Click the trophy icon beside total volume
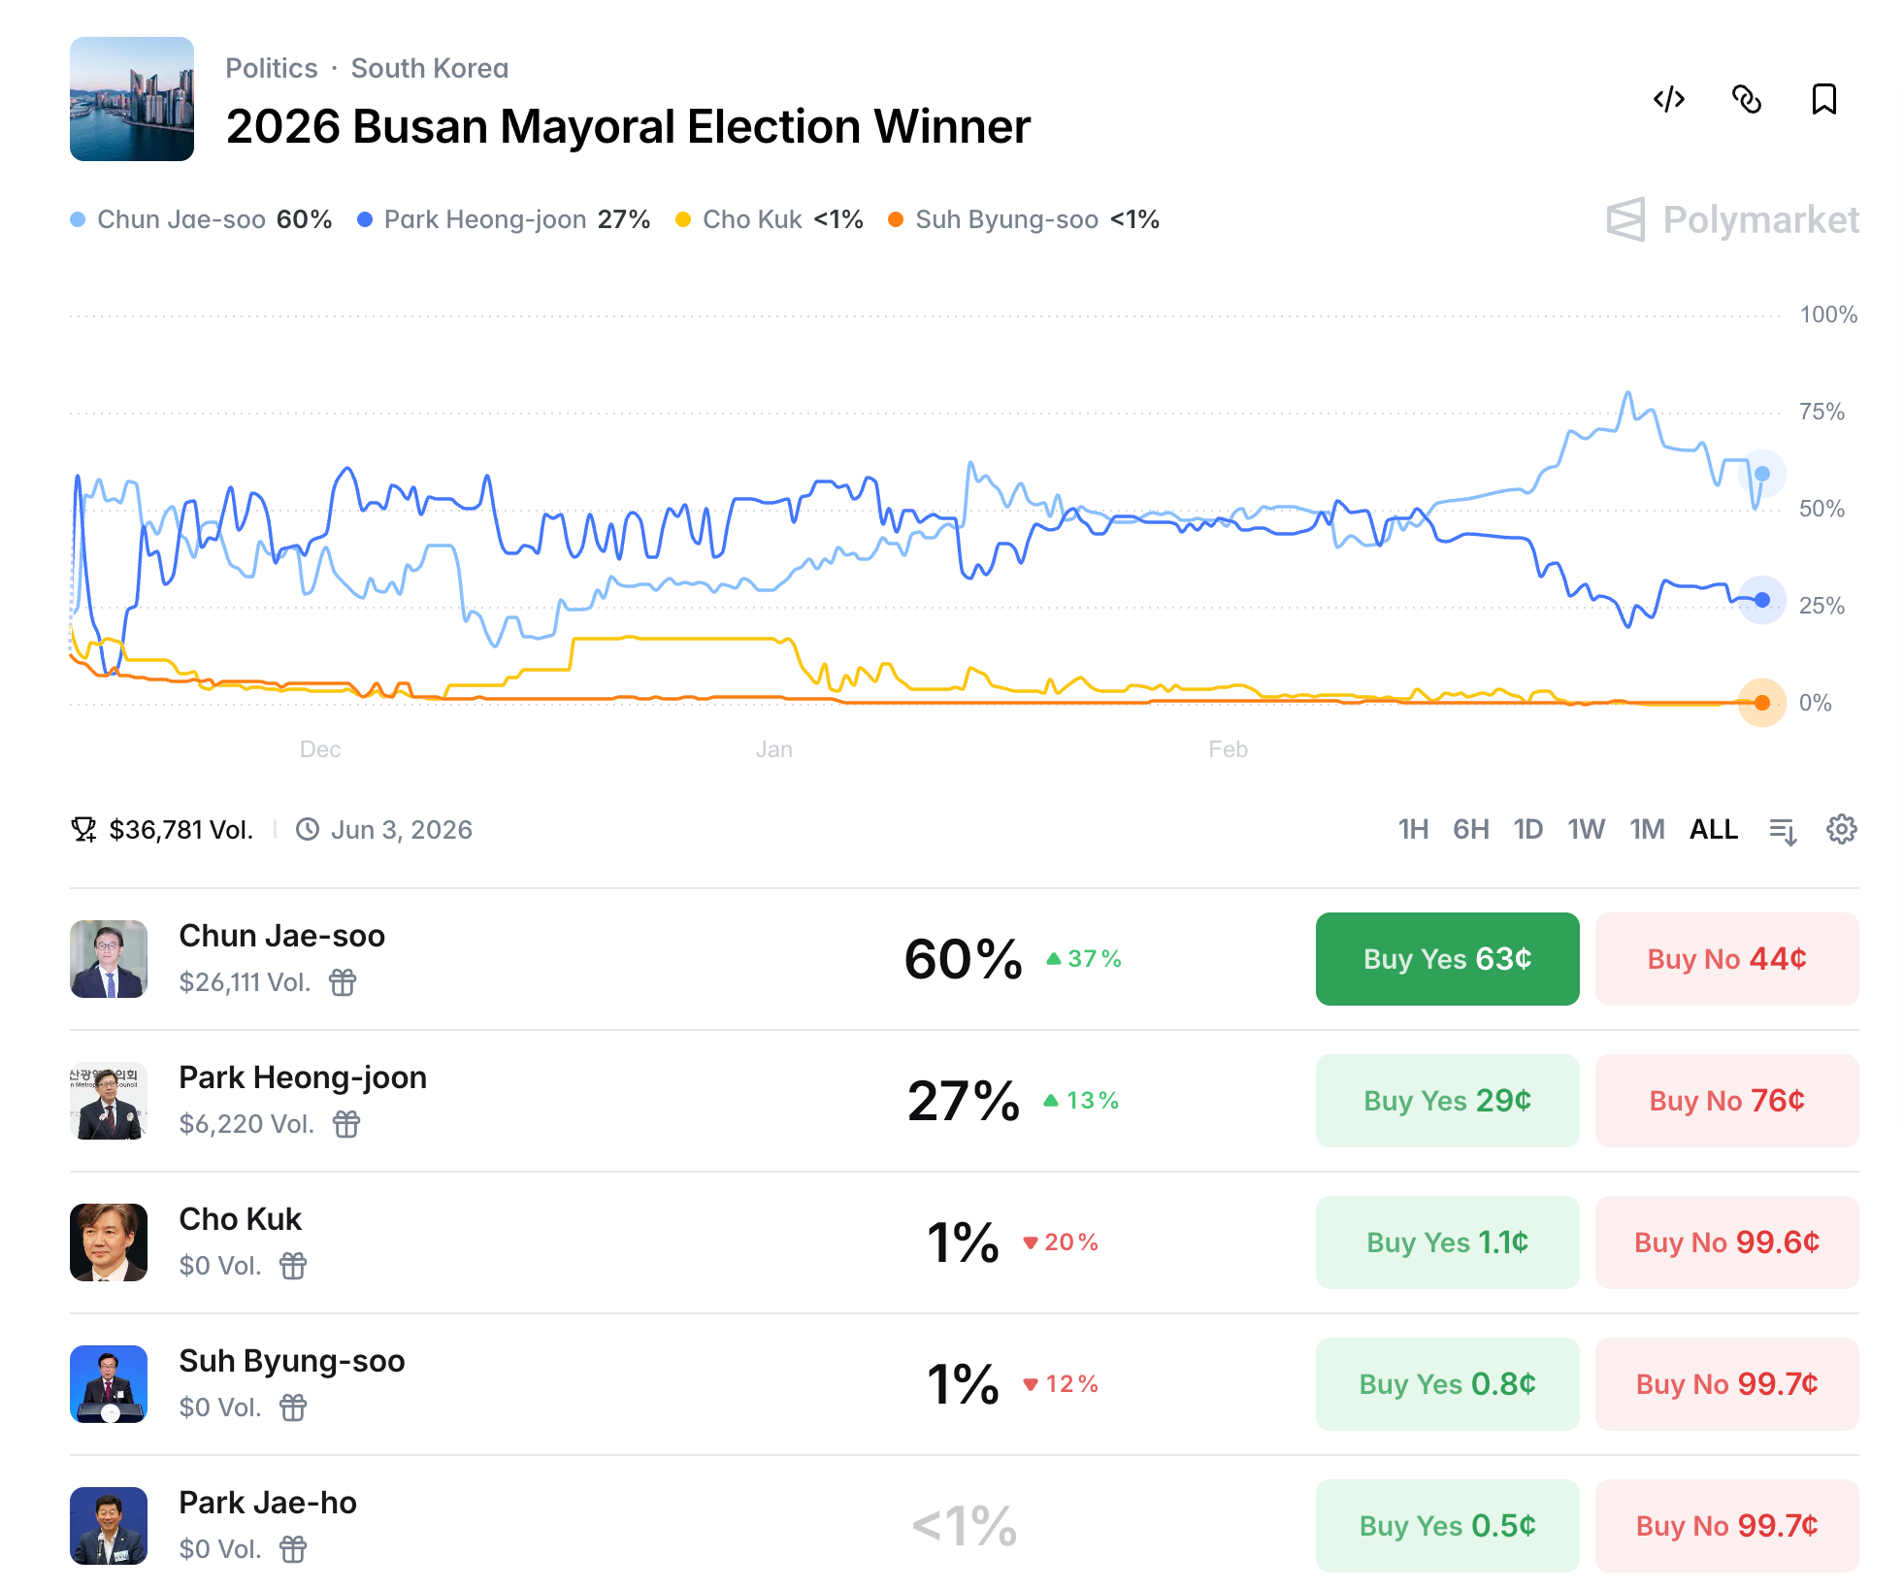 [83, 829]
